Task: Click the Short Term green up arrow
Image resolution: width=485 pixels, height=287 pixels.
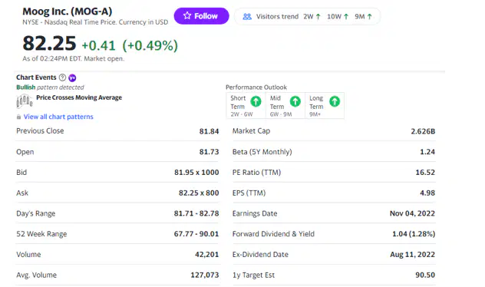Action: 256,101
